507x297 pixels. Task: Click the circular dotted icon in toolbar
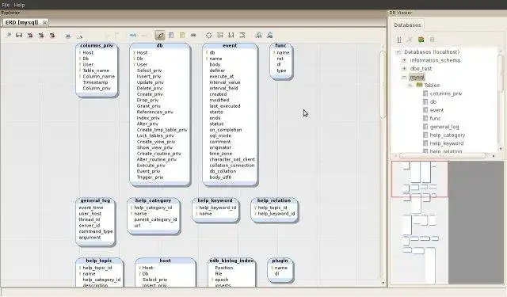tap(209, 35)
